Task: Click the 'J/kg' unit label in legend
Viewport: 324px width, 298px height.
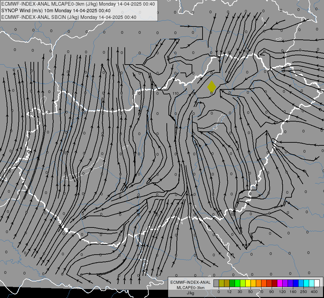Action: tap(191, 293)
